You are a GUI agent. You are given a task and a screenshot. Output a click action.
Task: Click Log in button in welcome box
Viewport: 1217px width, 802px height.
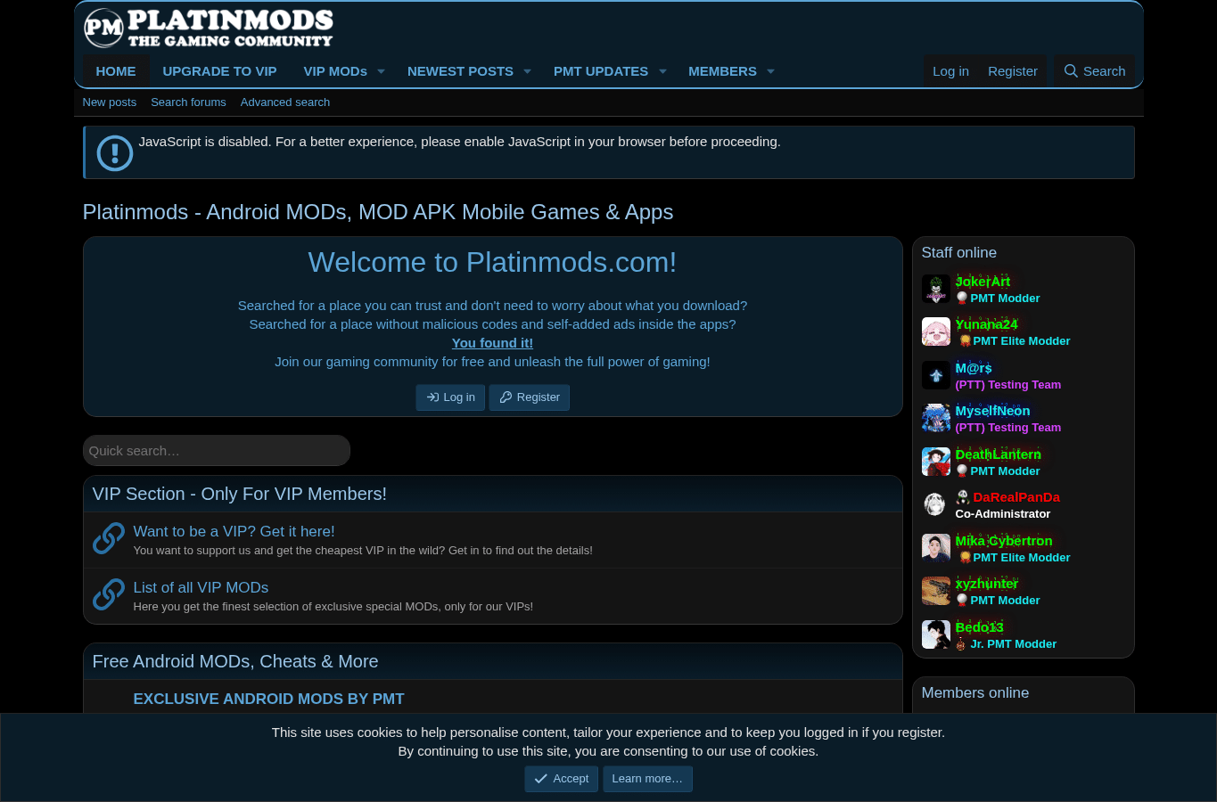450,397
